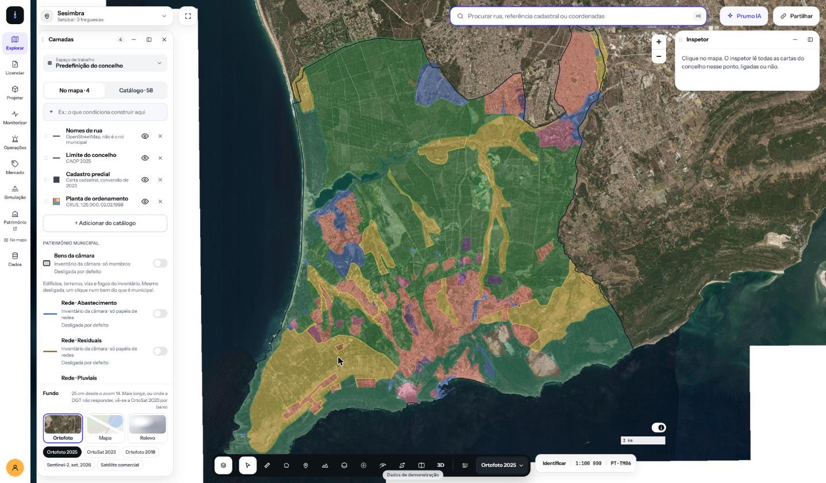The image size is (826, 483).
Task: Turn on Rede · Abastecimento switch
Action: (x=160, y=313)
